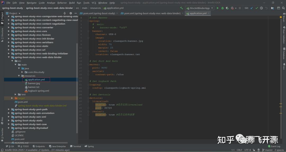The height and width of the screenshot is (152, 286).
Task: Change CRLF line separator in status bar
Action: 239,150
